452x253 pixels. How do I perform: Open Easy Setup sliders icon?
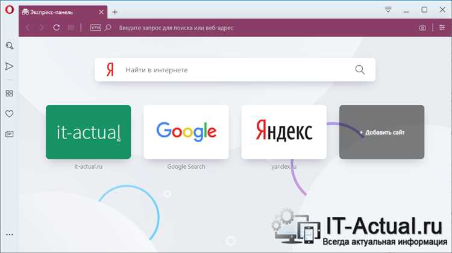(x=442, y=28)
